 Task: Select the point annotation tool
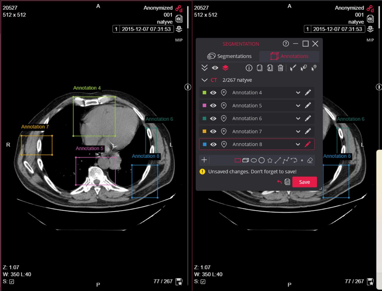click(302, 160)
